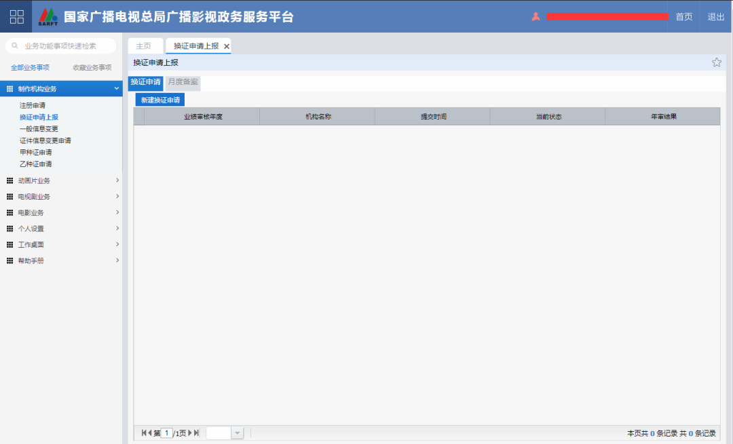Click the 新建换证申请 button

coord(160,100)
